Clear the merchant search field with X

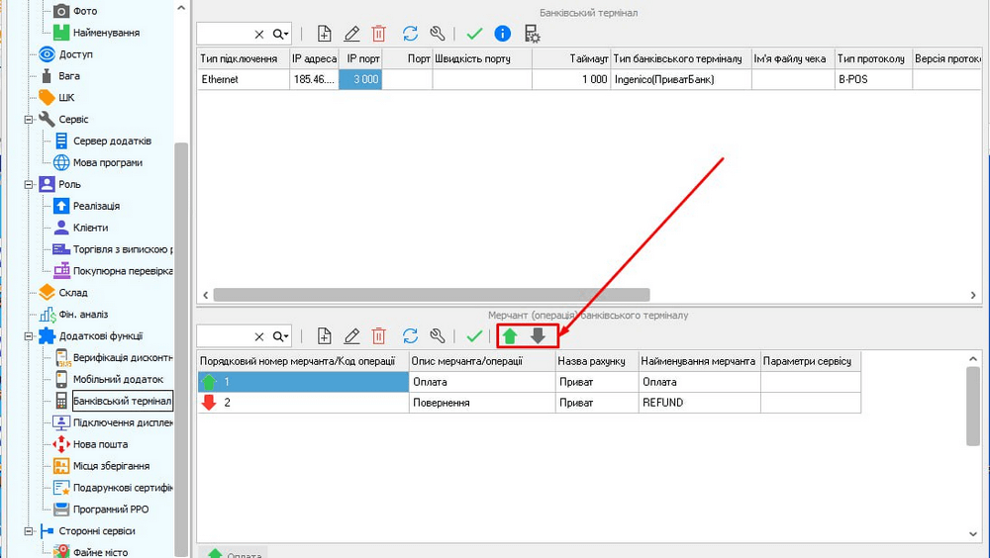[259, 336]
